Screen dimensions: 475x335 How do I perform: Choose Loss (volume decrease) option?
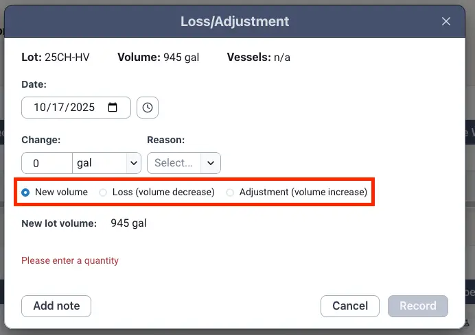point(104,193)
